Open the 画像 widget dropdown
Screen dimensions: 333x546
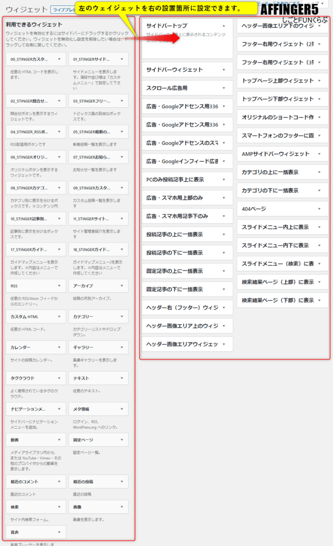[x=122, y=507]
